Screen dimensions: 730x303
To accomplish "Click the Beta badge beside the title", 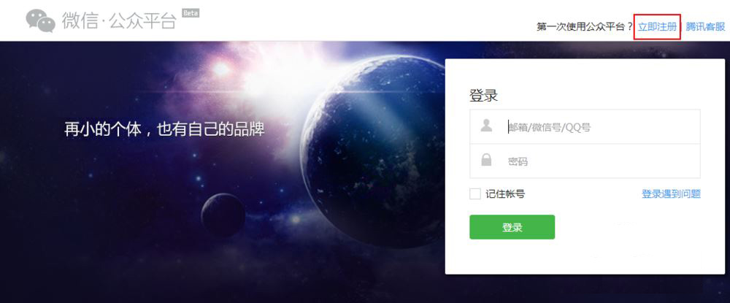I will click(191, 13).
